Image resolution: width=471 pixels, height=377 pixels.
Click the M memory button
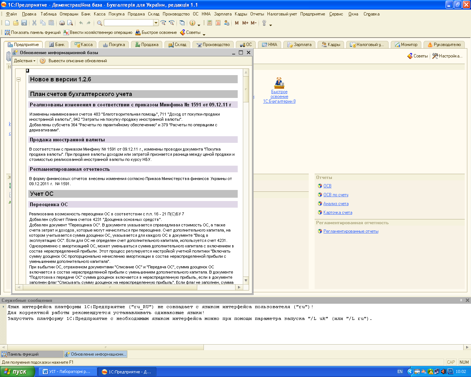237,23
